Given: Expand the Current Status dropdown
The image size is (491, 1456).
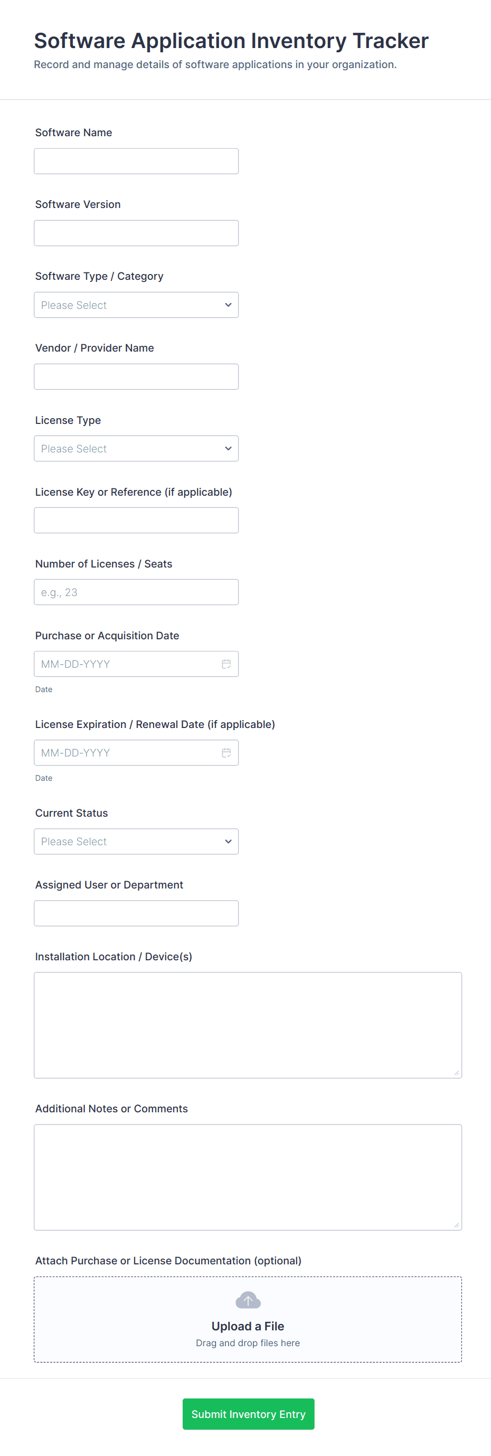Looking at the screenshot, I should (x=136, y=842).
